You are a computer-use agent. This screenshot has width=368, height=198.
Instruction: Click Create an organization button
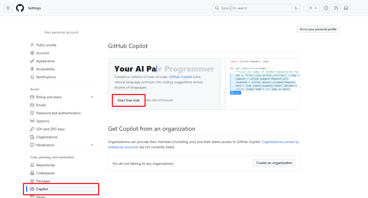coord(274,163)
